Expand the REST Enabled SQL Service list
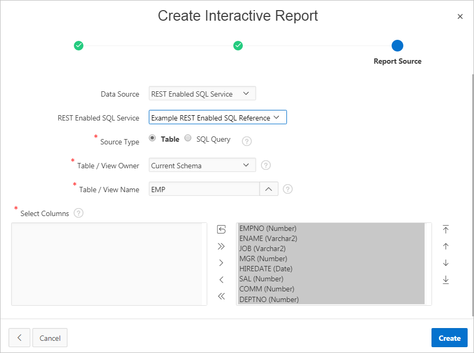This screenshot has width=474, height=353. coord(217,117)
